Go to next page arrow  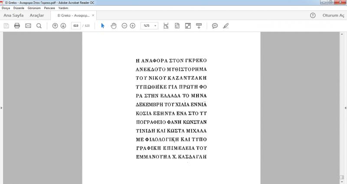click(63, 26)
